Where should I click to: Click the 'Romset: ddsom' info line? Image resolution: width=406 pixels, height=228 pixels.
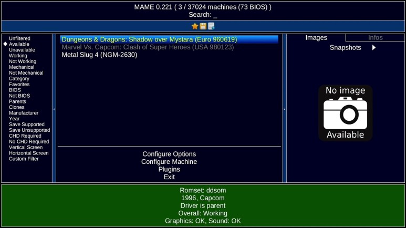tap(203, 190)
